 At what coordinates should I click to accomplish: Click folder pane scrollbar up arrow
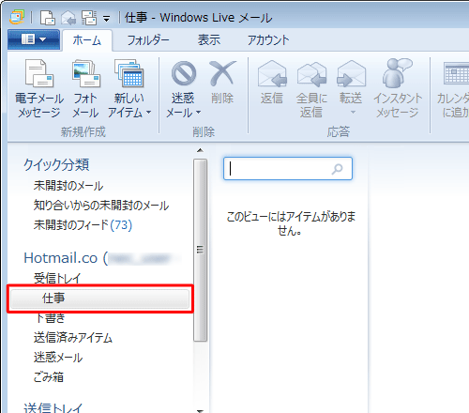click(200, 150)
